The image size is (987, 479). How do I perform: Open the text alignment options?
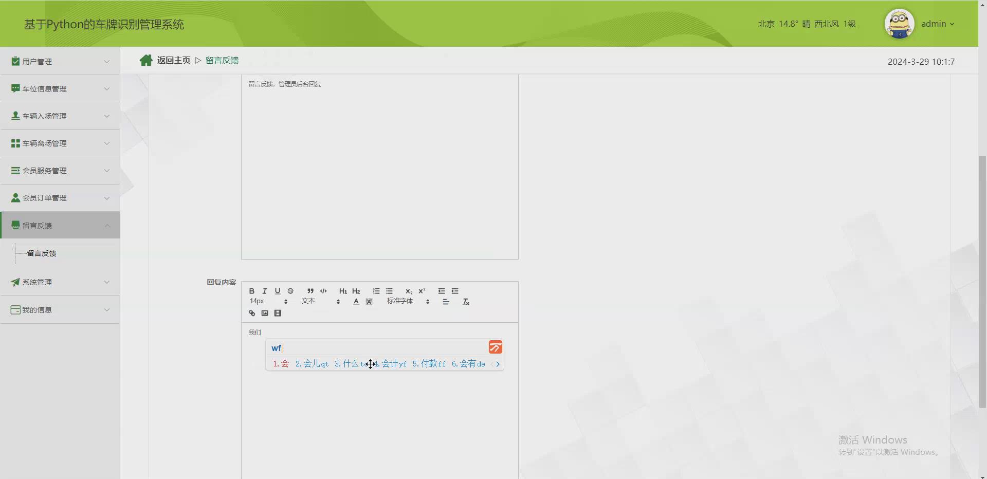tap(446, 302)
